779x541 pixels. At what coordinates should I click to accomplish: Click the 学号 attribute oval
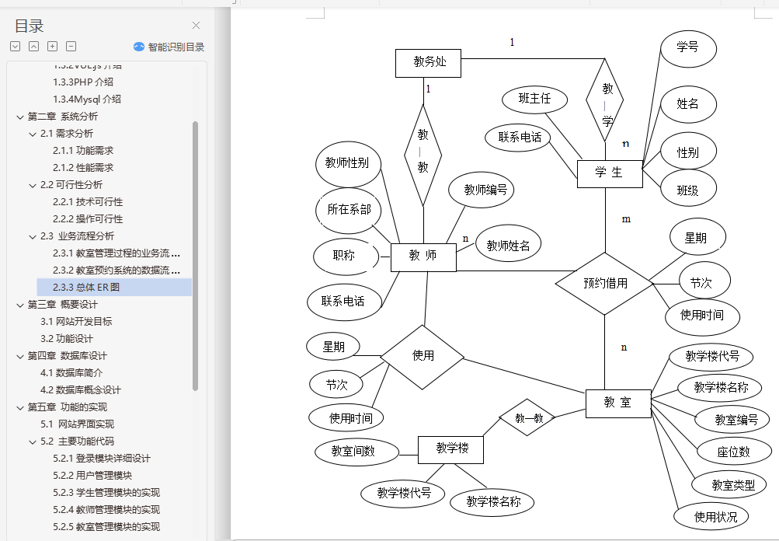click(x=688, y=48)
